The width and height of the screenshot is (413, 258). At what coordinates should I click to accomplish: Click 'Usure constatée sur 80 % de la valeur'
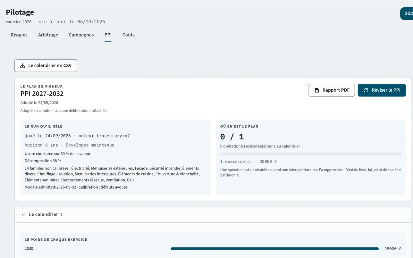point(58,154)
